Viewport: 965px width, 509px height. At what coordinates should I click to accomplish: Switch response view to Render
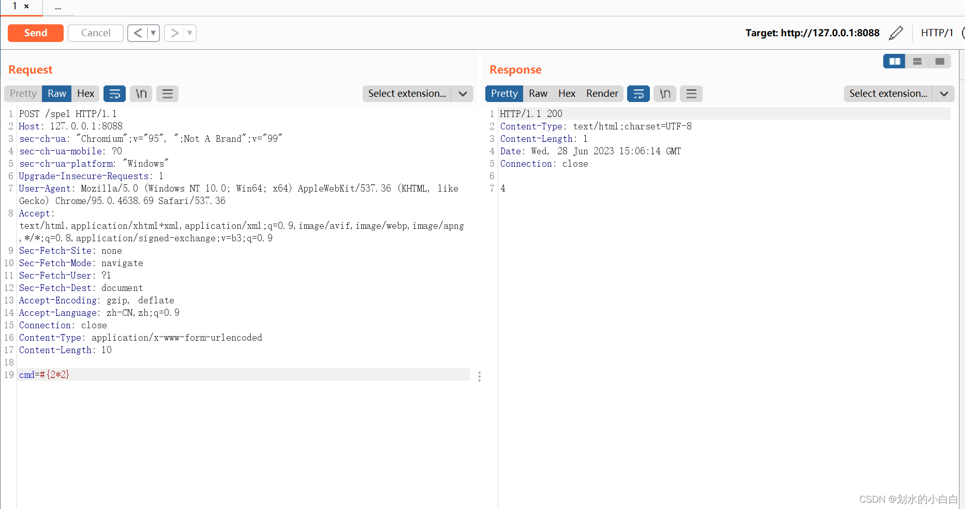(602, 94)
